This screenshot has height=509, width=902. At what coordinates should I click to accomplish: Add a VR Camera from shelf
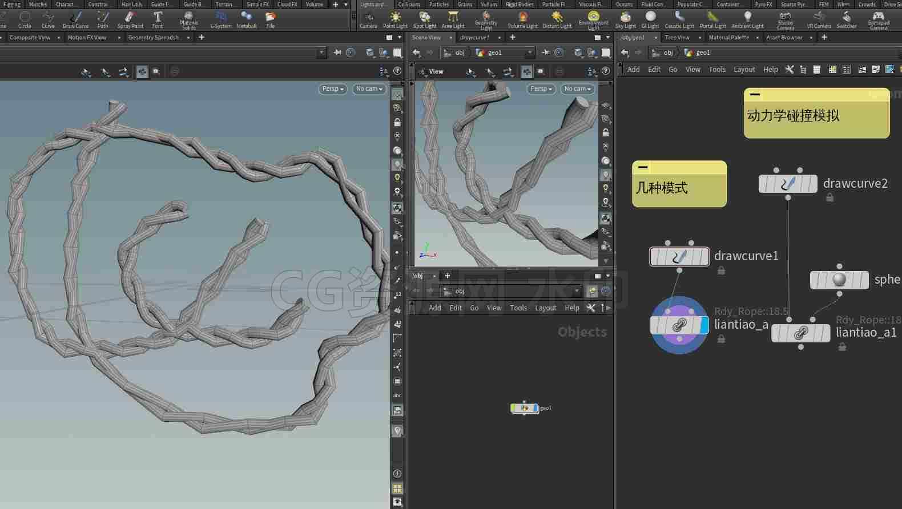819,20
